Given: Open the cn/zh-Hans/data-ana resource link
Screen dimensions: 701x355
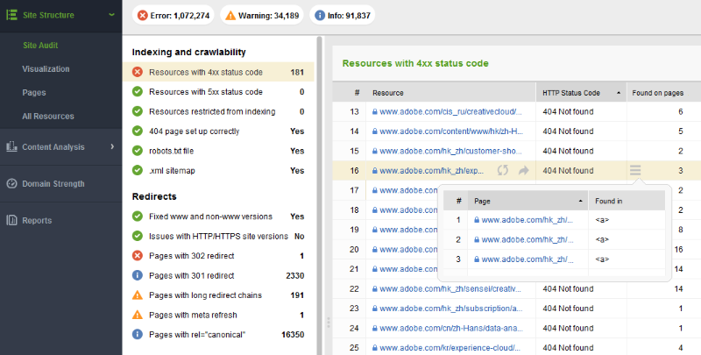Looking at the screenshot, I should click(x=451, y=328).
